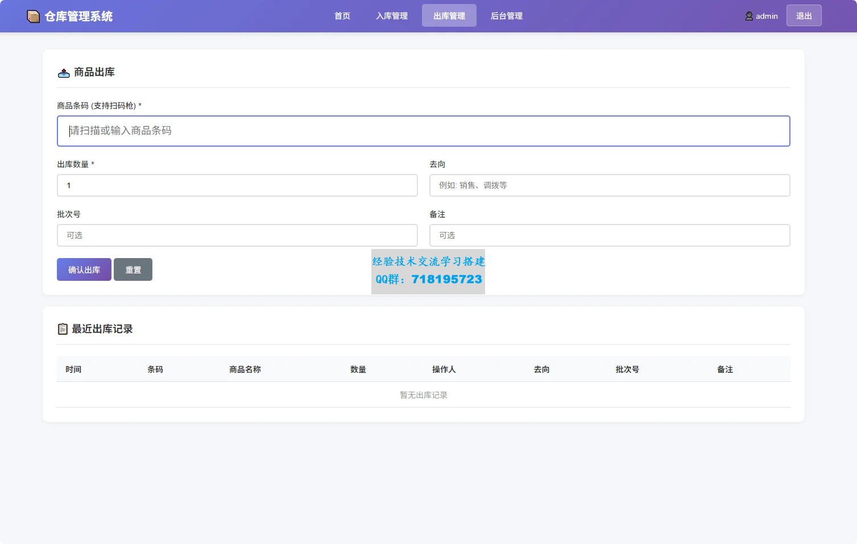Focus the 商品条码 barcode input field

click(424, 131)
